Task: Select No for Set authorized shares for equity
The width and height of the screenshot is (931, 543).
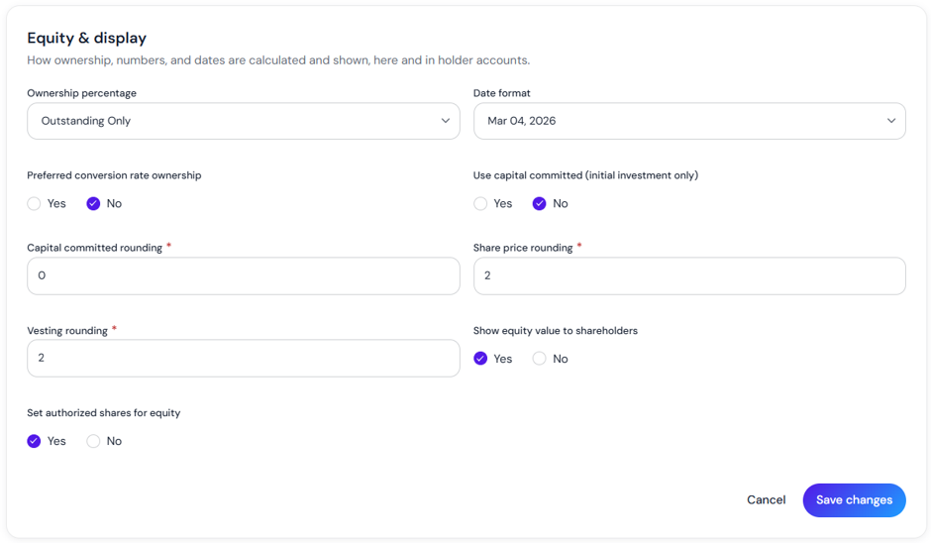Action: [x=93, y=441]
